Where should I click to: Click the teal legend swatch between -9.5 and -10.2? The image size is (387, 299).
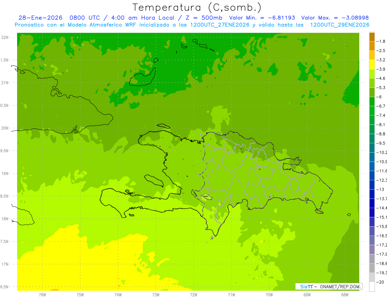pyautogui.click(x=372, y=148)
